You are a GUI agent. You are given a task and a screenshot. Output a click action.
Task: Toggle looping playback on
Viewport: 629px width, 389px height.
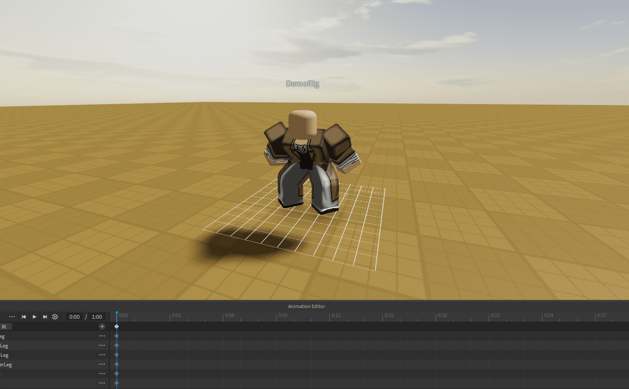55,317
